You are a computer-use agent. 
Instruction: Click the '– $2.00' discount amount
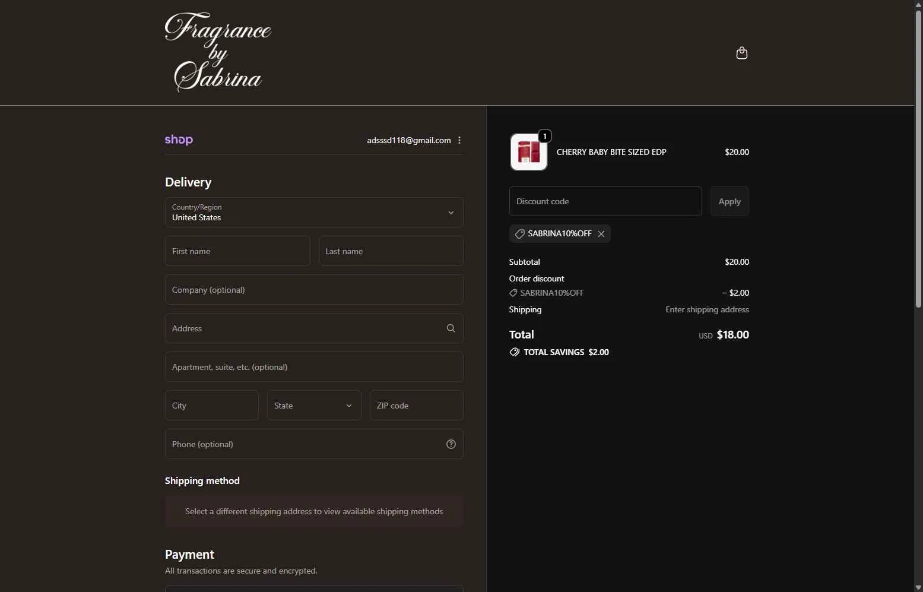[735, 293]
